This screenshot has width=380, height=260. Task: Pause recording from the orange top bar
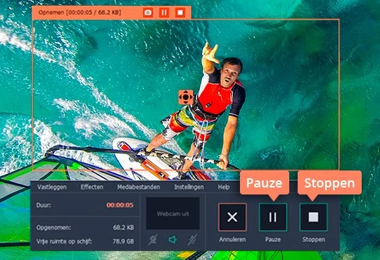164,13
